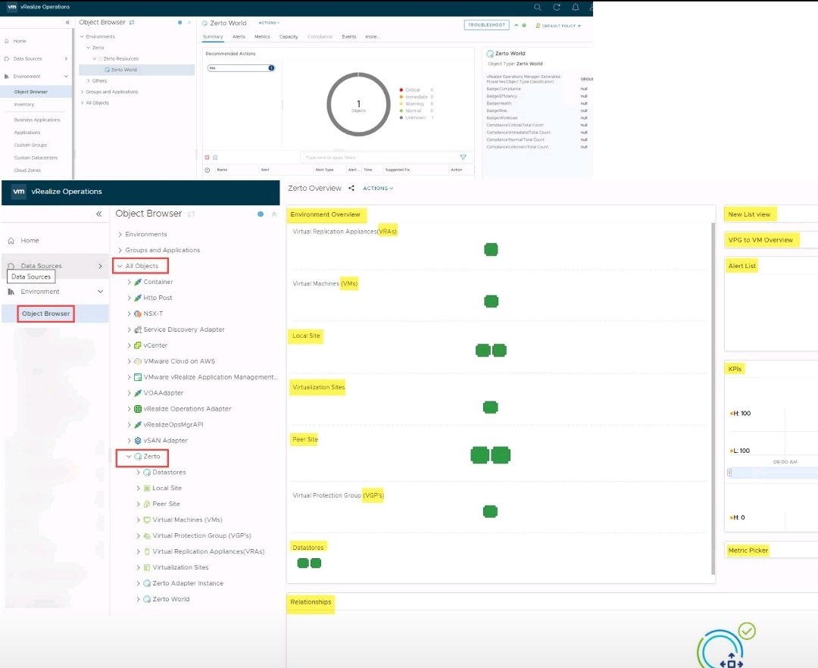Open ACTIONS dropdown beside Zerto World title

(269, 23)
